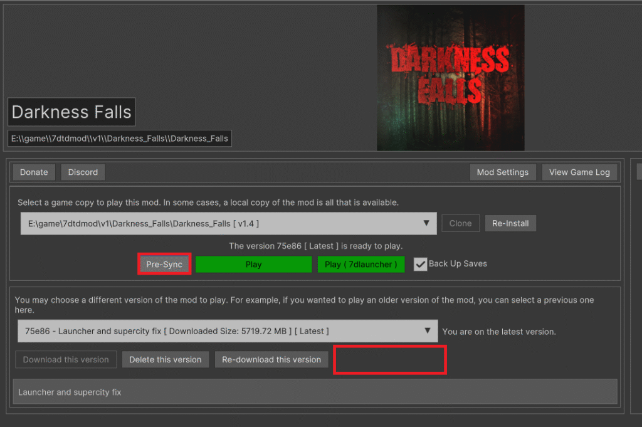Click the Darkness Falls mod title
The width and height of the screenshot is (642, 427).
71,112
